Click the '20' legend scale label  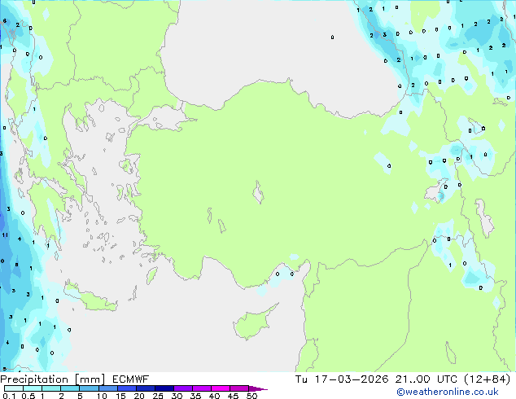(139, 396)
